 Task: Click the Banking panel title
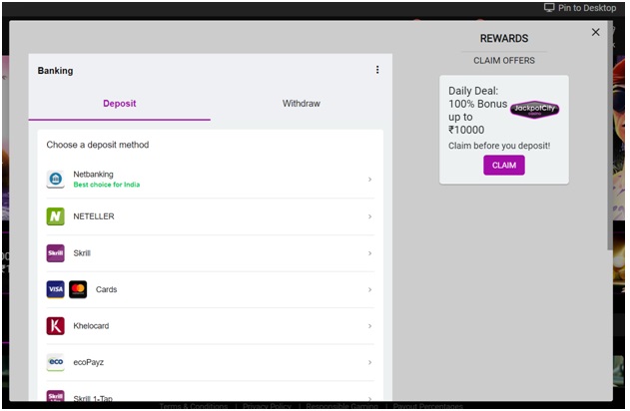point(56,71)
